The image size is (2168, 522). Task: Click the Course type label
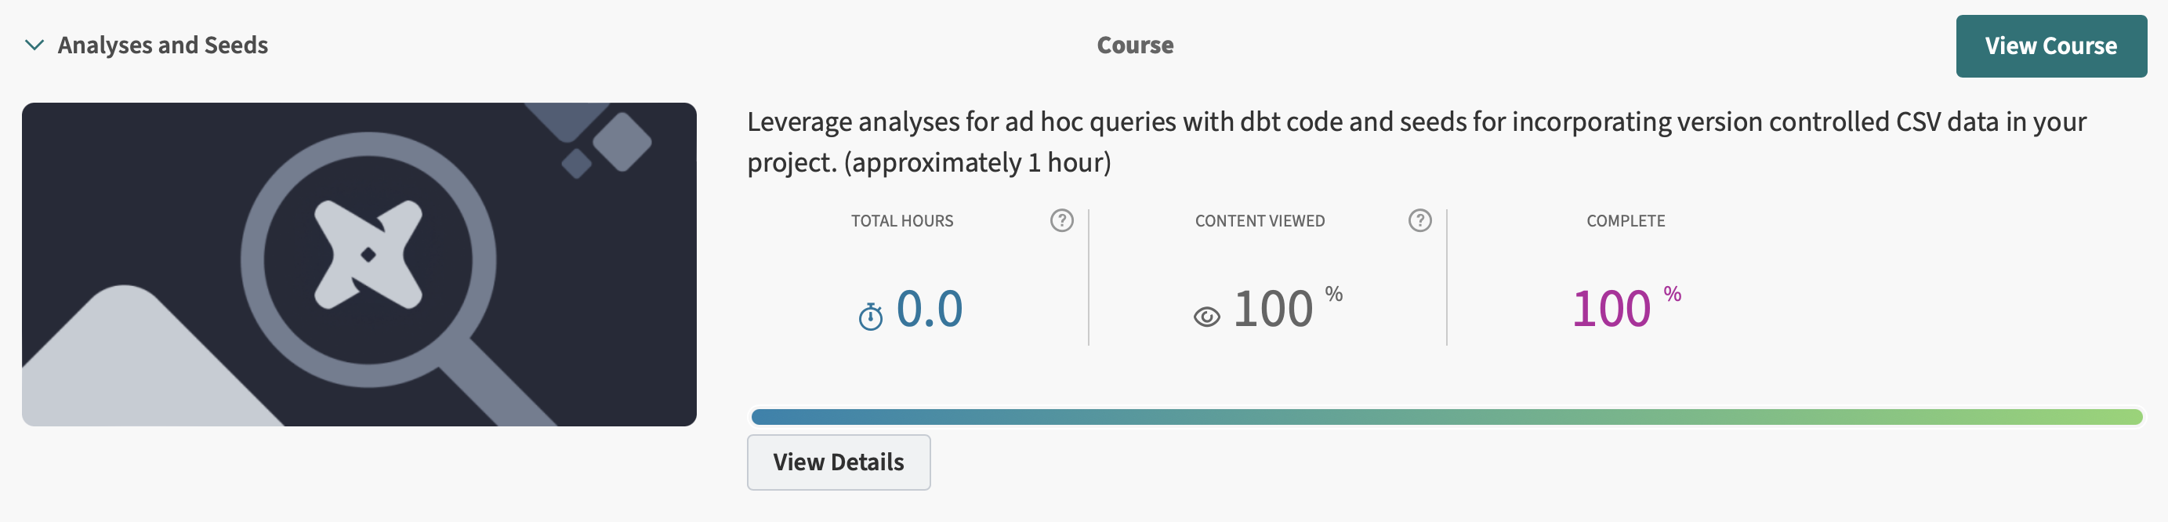pyautogui.click(x=1134, y=45)
